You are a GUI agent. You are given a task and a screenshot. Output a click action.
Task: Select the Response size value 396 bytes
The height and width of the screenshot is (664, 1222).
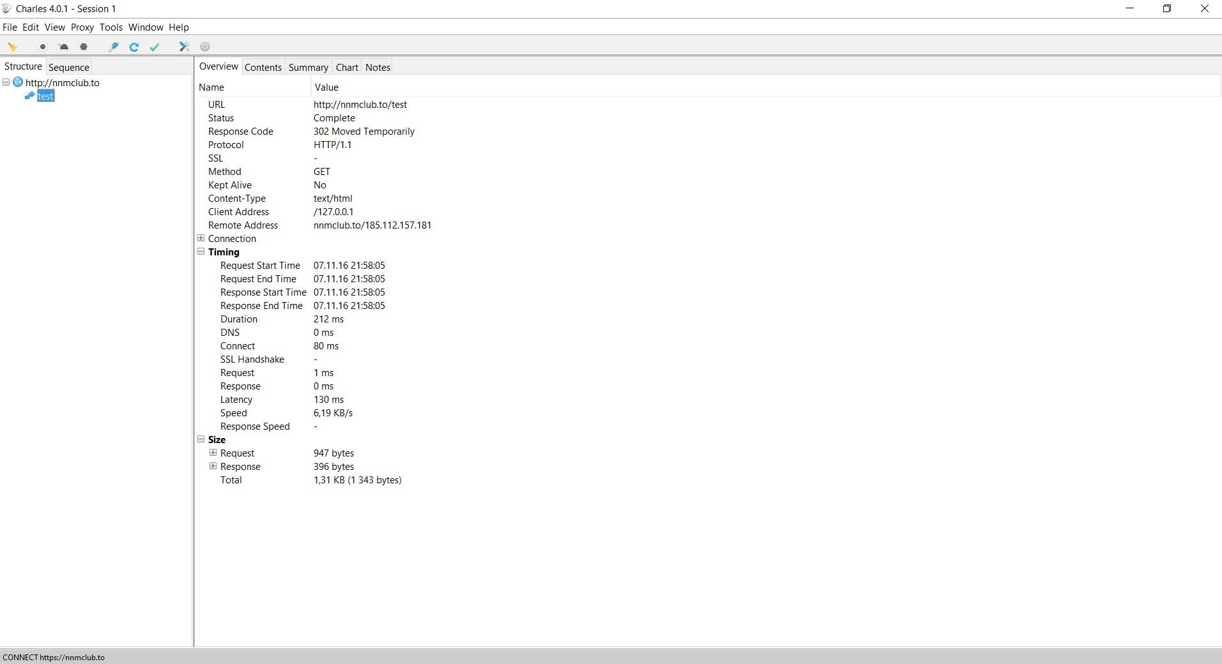point(333,466)
